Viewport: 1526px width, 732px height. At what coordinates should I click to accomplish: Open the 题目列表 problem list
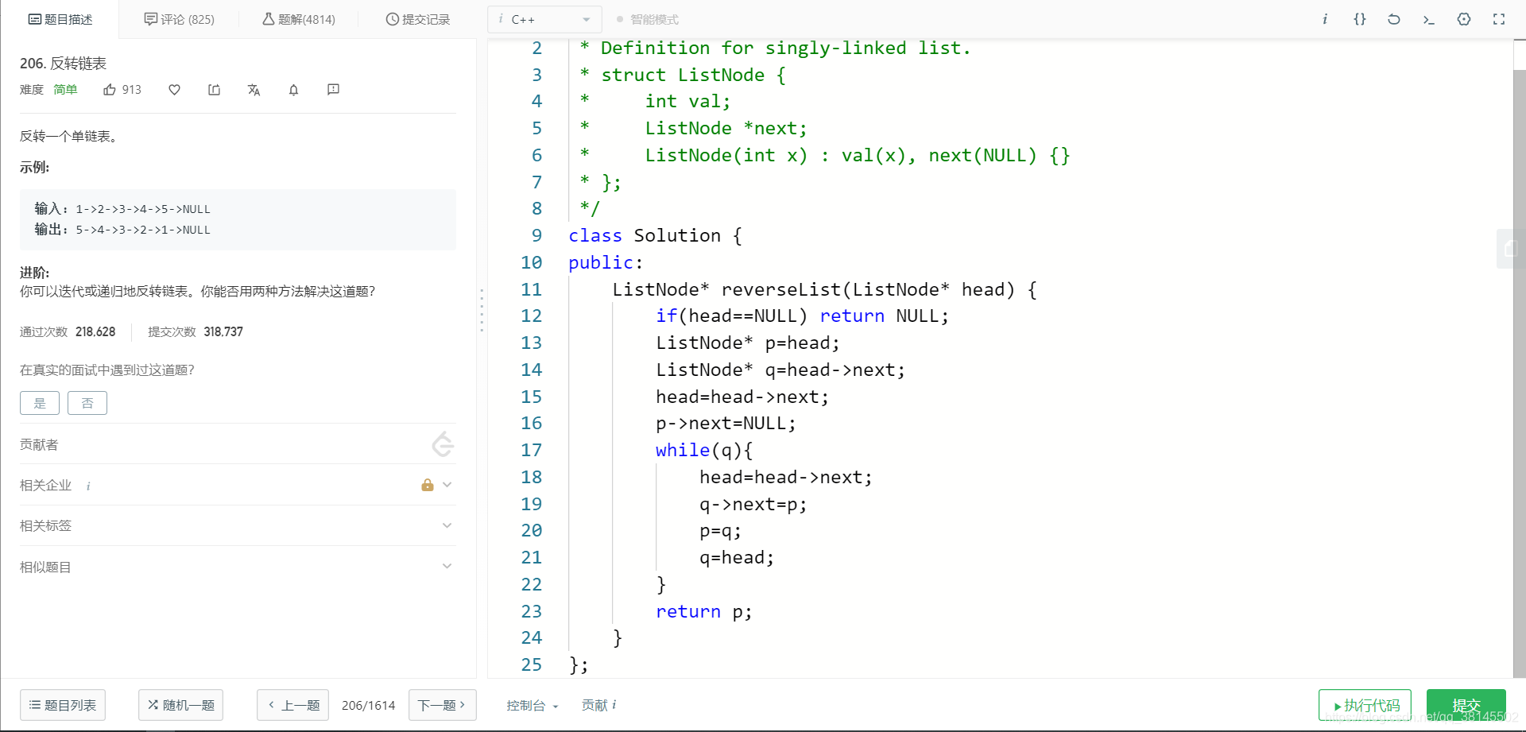point(63,705)
